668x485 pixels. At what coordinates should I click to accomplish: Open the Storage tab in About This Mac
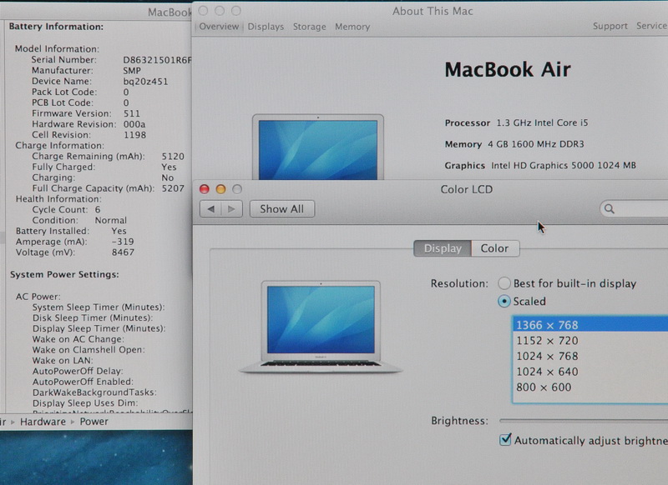[309, 27]
